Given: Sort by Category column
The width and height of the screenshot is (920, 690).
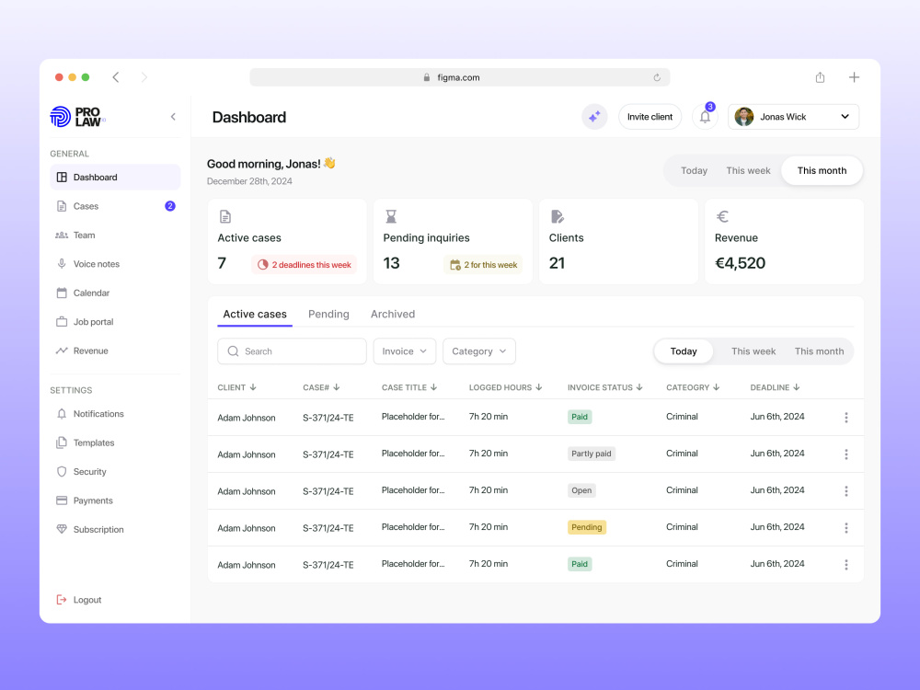Looking at the screenshot, I should pyautogui.click(x=693, y=387).
